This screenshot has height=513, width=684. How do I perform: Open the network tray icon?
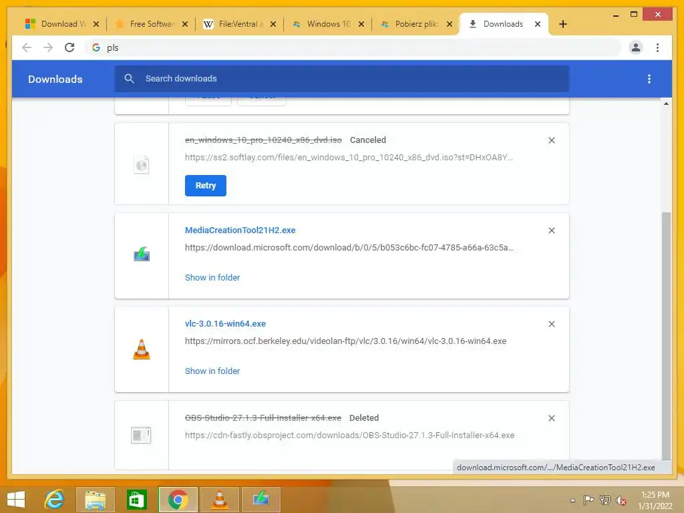click(x=605, y=500)
